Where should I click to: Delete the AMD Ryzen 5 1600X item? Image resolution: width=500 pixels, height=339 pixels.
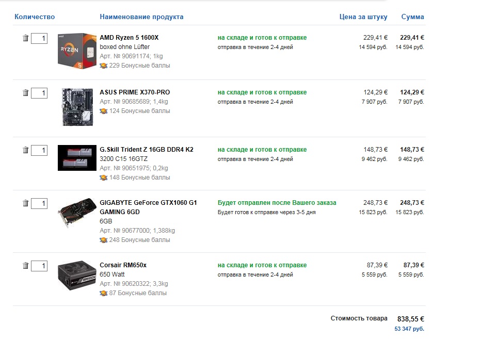coord(25,38)
